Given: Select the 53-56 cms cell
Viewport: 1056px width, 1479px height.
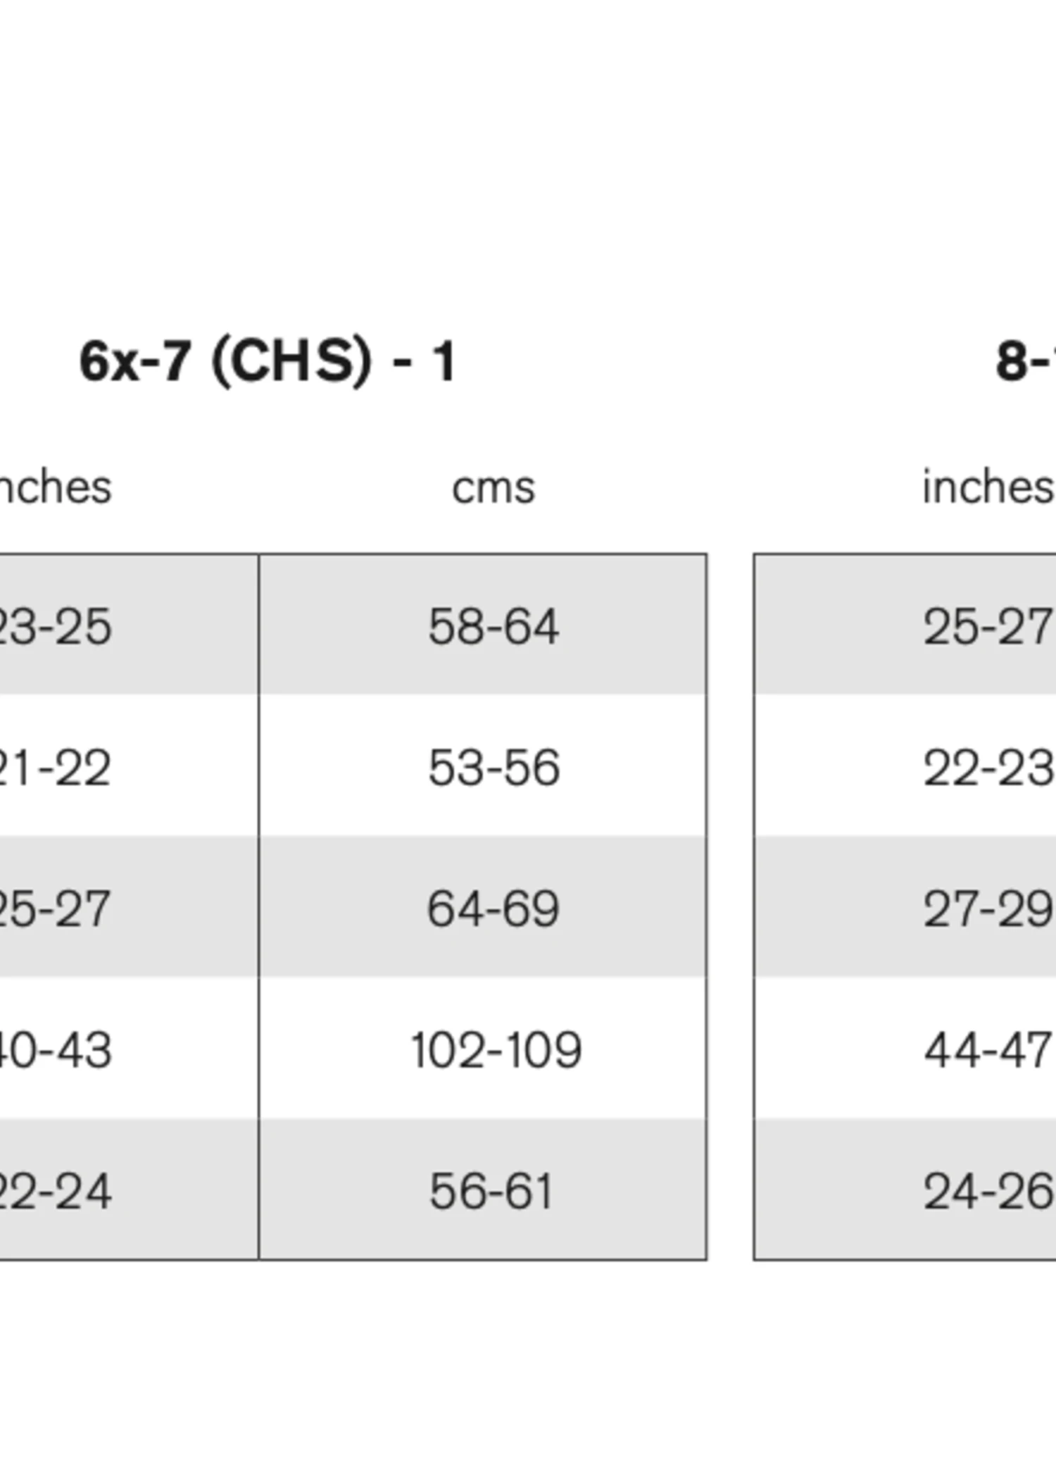Looking at the screenshot, I should tap(493, 767).
